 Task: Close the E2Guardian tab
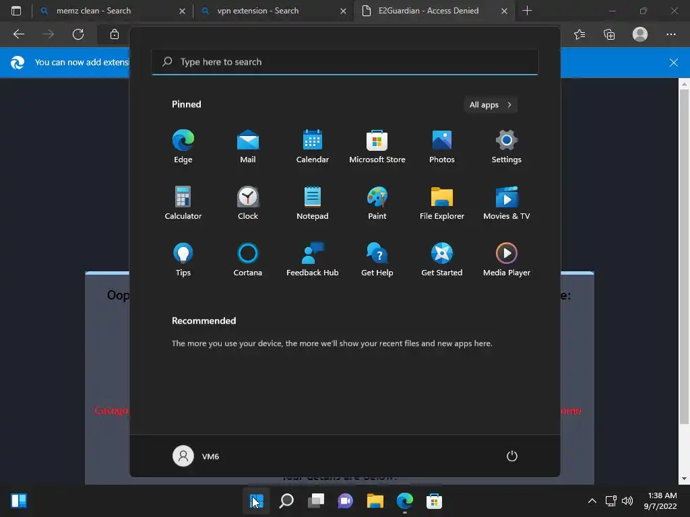coord(504,11)
